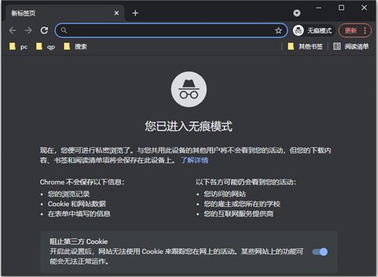Viewport: 378px width, 277px height.
Task: Click the back navigation arrow
Action: tap(13, 30)
